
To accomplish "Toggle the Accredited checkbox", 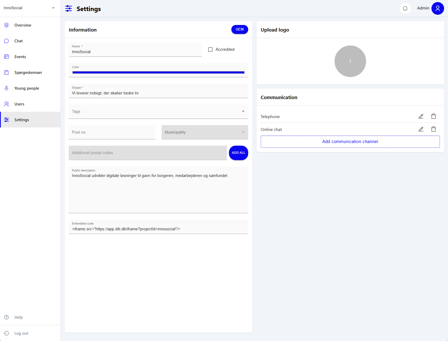I will point(210,49).
